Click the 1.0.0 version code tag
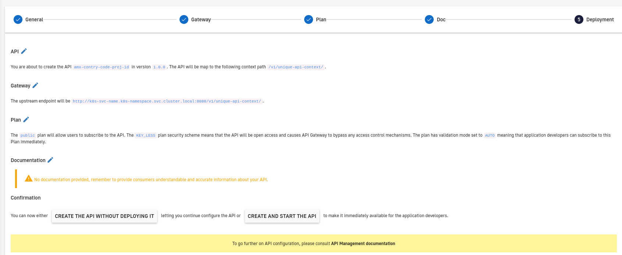 (x=159, y=67)
